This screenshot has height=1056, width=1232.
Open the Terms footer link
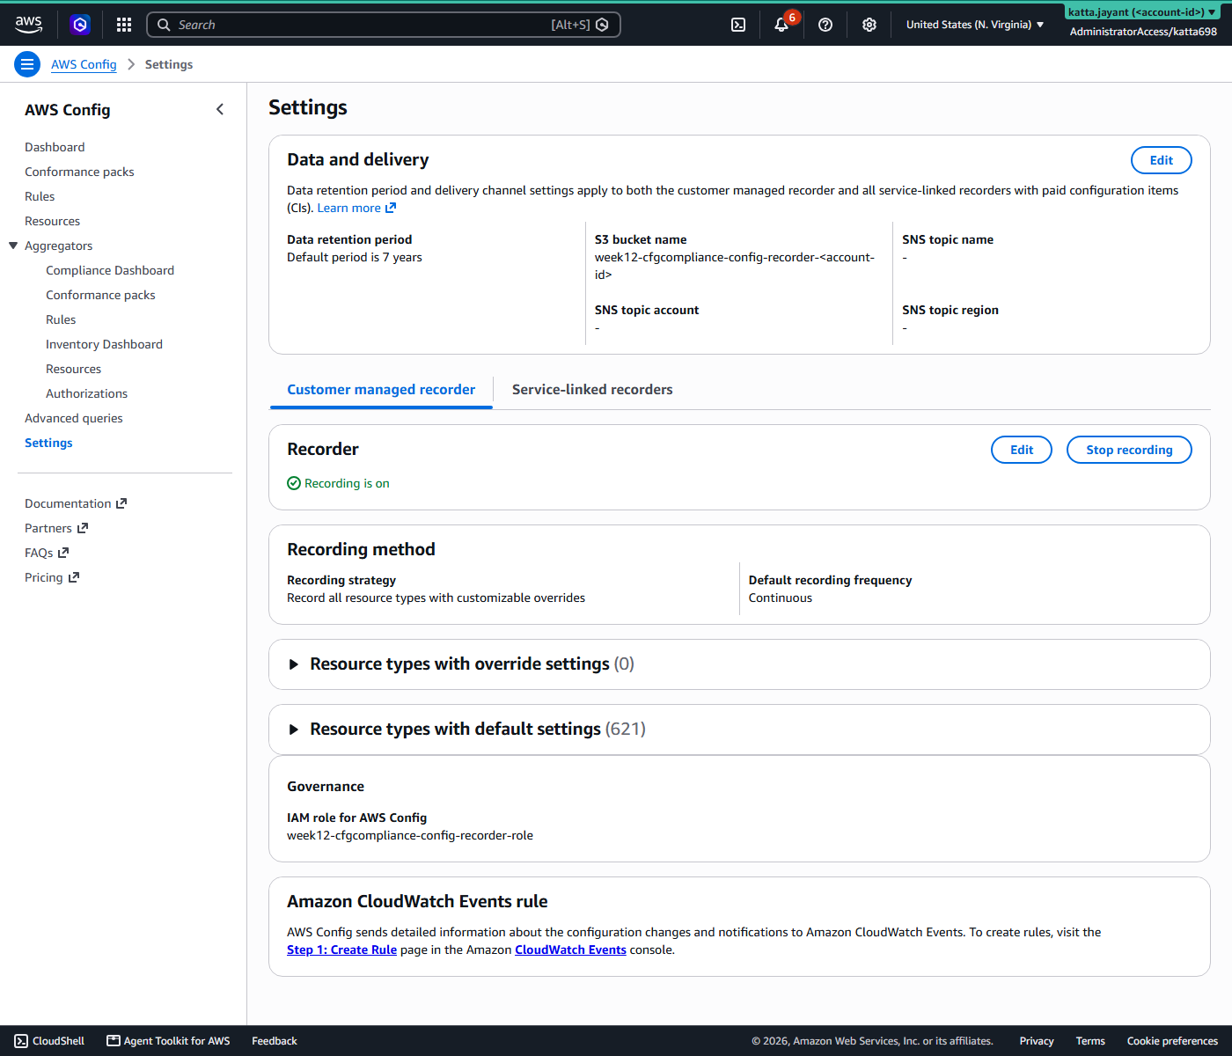click(x=1090, y=1041)
